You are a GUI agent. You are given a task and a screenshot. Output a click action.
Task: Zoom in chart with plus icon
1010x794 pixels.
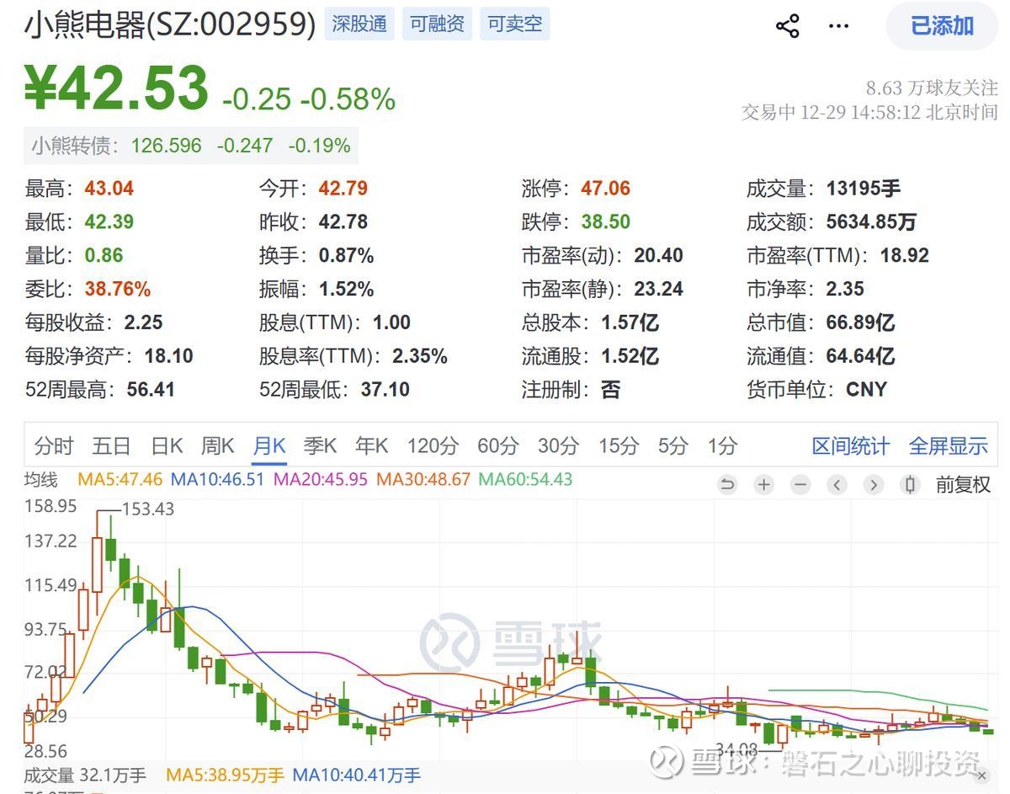(x=764, y=485)
